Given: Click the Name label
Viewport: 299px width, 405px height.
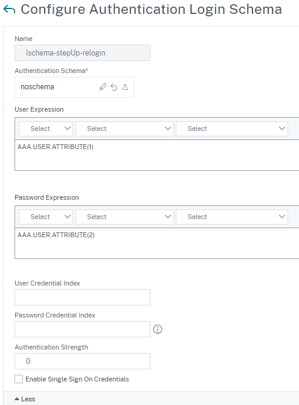Looking at the screenshot, I should [24, 39].
